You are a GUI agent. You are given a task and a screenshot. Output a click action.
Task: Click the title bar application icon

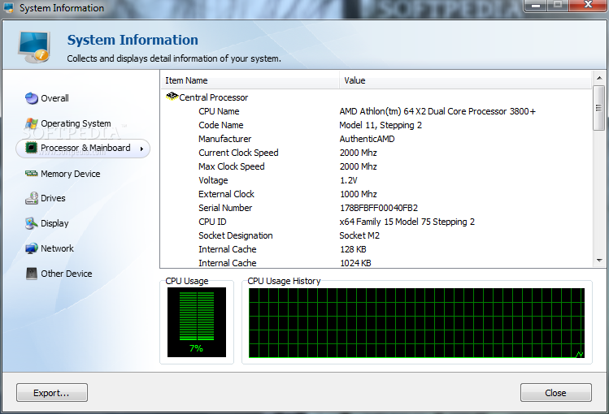[9, 7]
